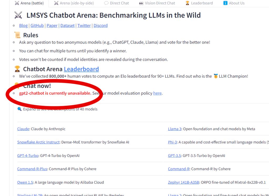The height and width of the screenshot is (196, 269).
Task: Click eyes icon on Vision Direct Chat tab
Action: pos(141,3)
